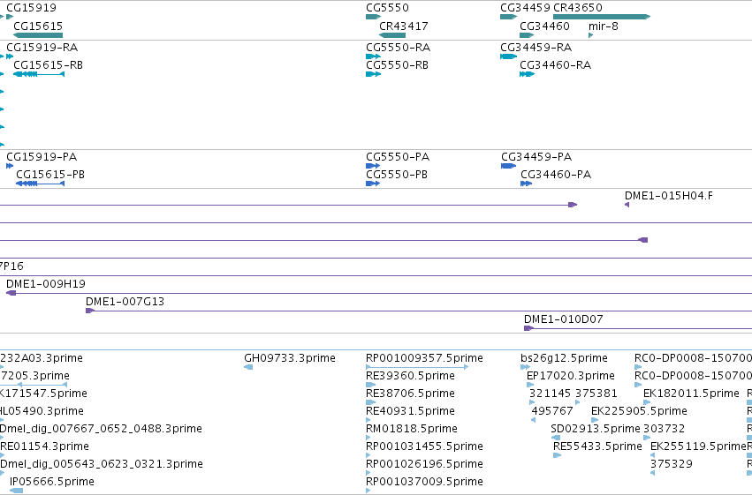Viewport: 752px width, 495px height.
Task: Select the CG15615-PB protein glyph
Action: pos(41,184)
